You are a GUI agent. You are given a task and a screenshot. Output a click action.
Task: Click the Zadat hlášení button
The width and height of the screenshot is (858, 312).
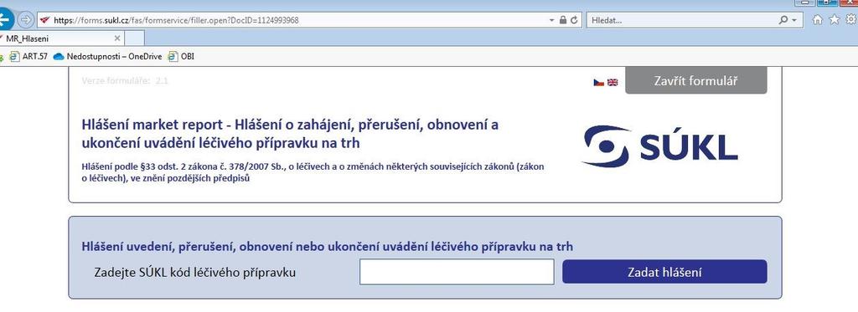664,272
